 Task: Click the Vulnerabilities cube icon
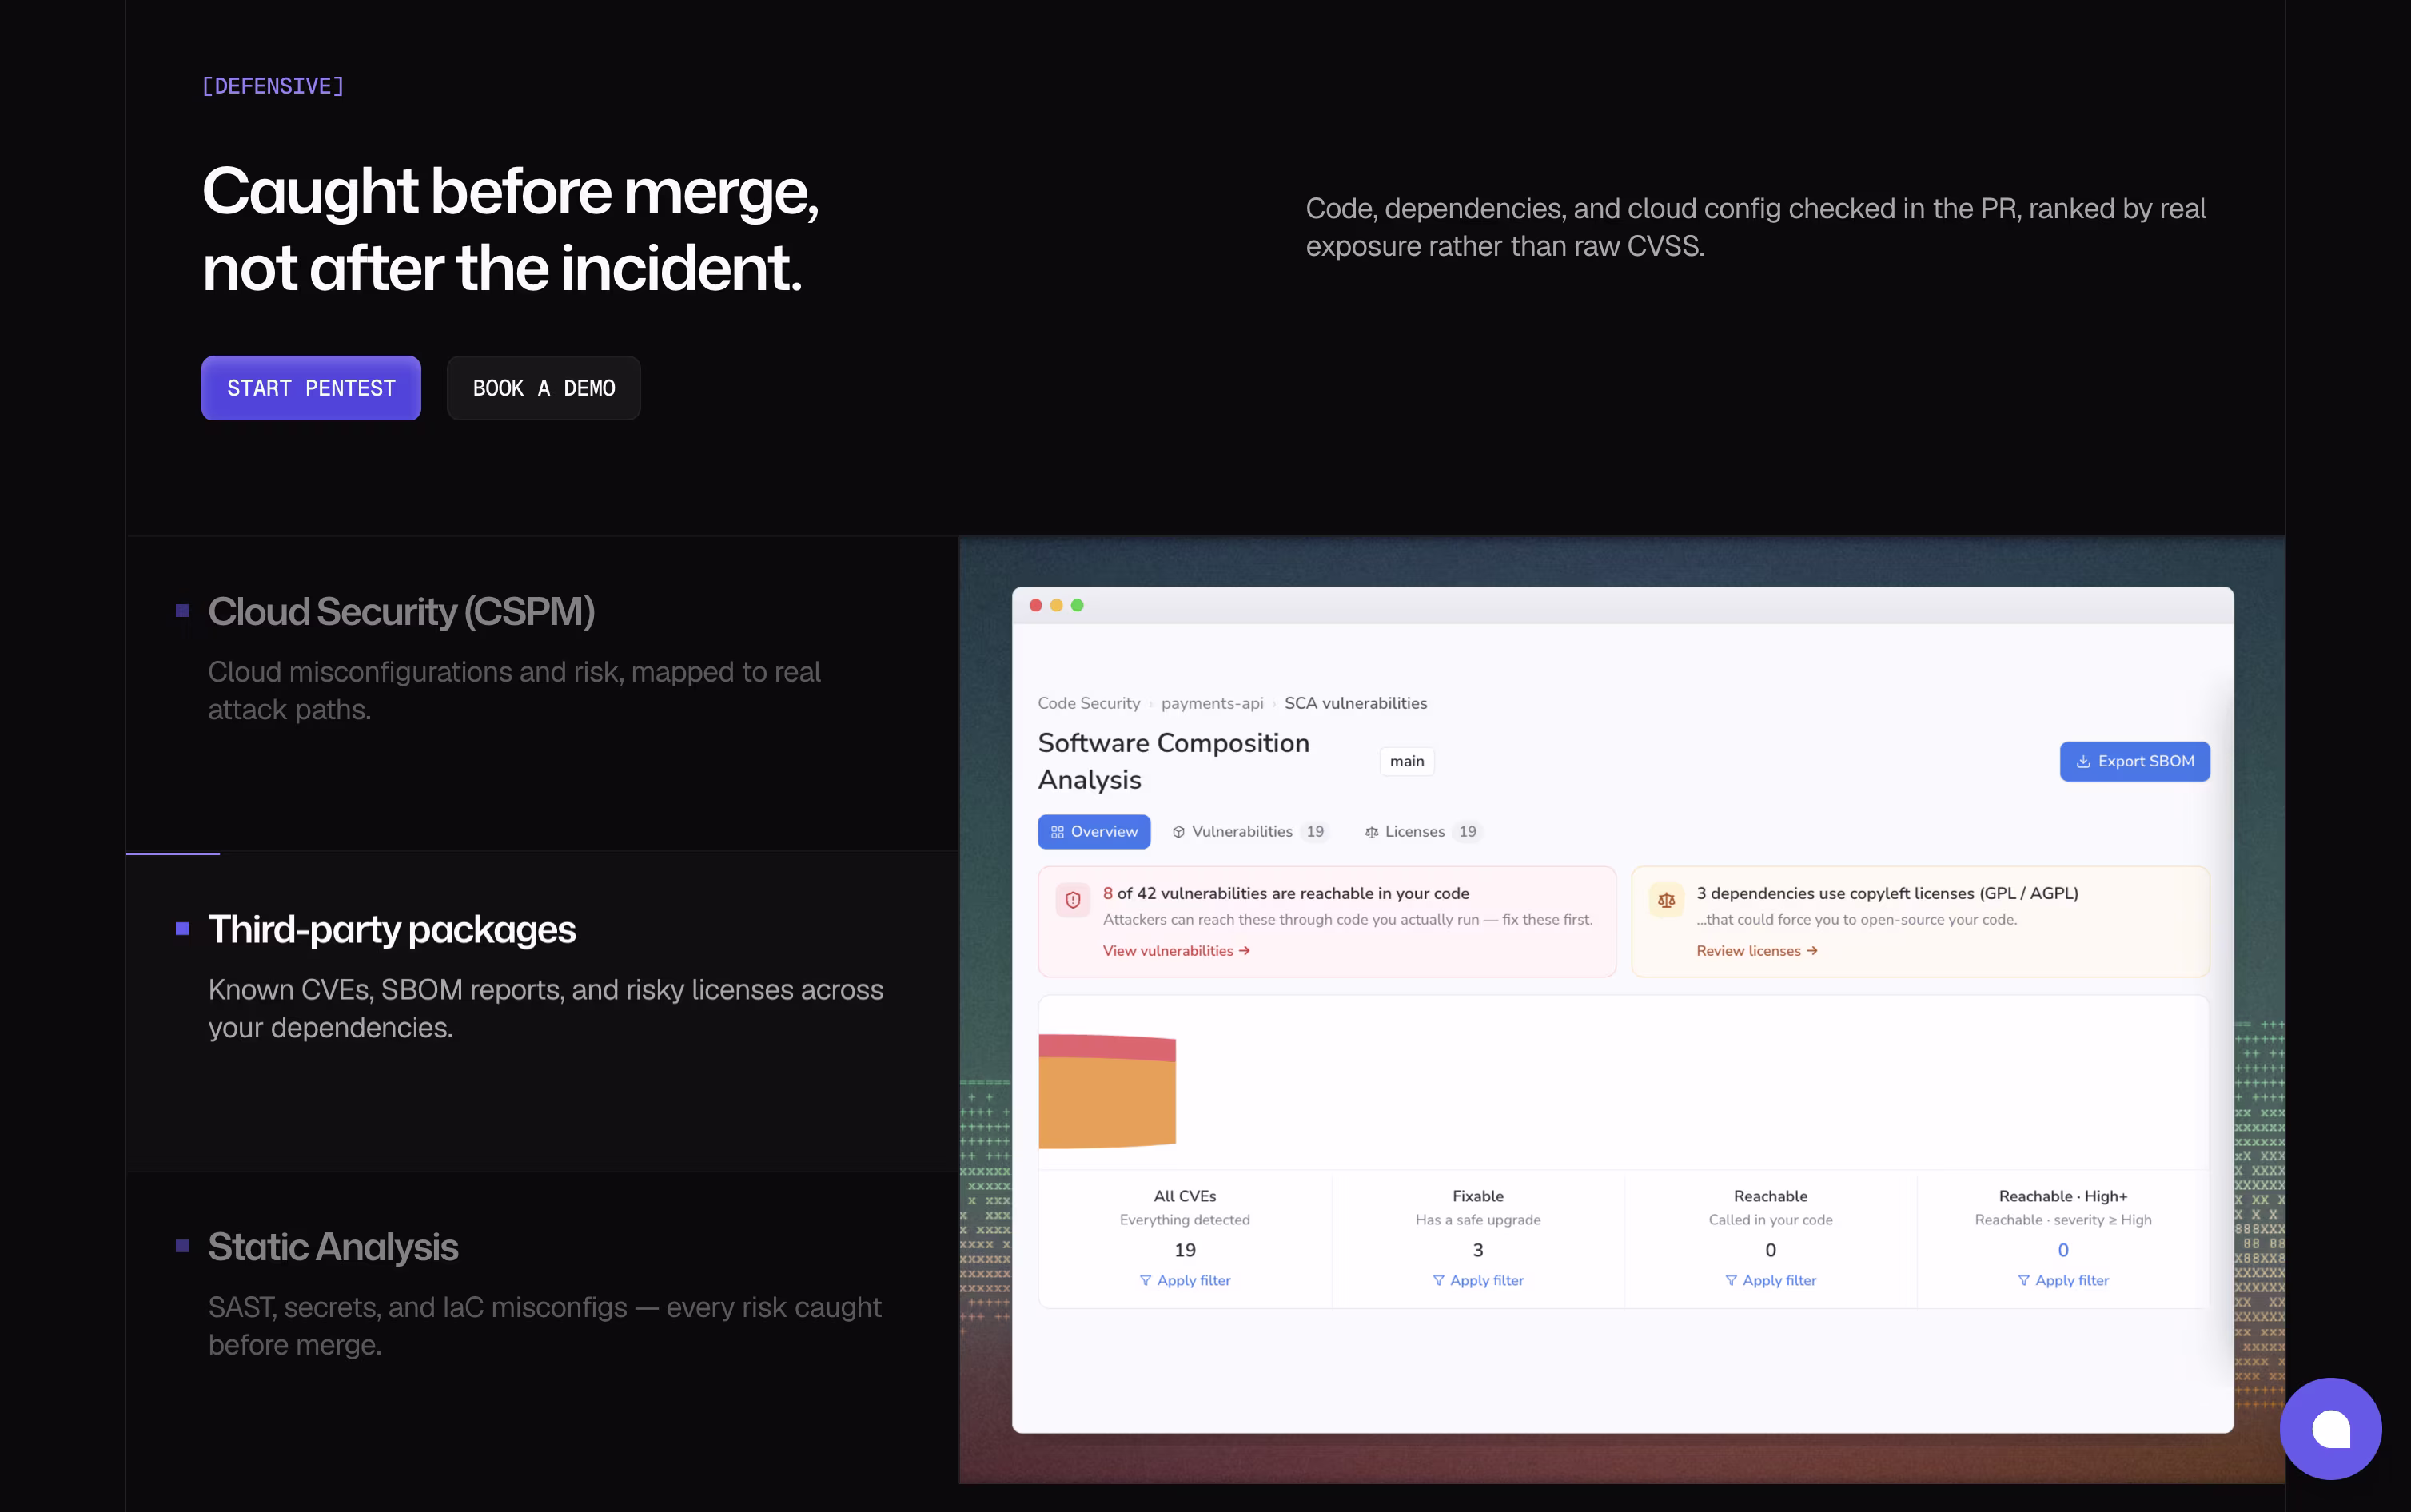pos(1179,832)
